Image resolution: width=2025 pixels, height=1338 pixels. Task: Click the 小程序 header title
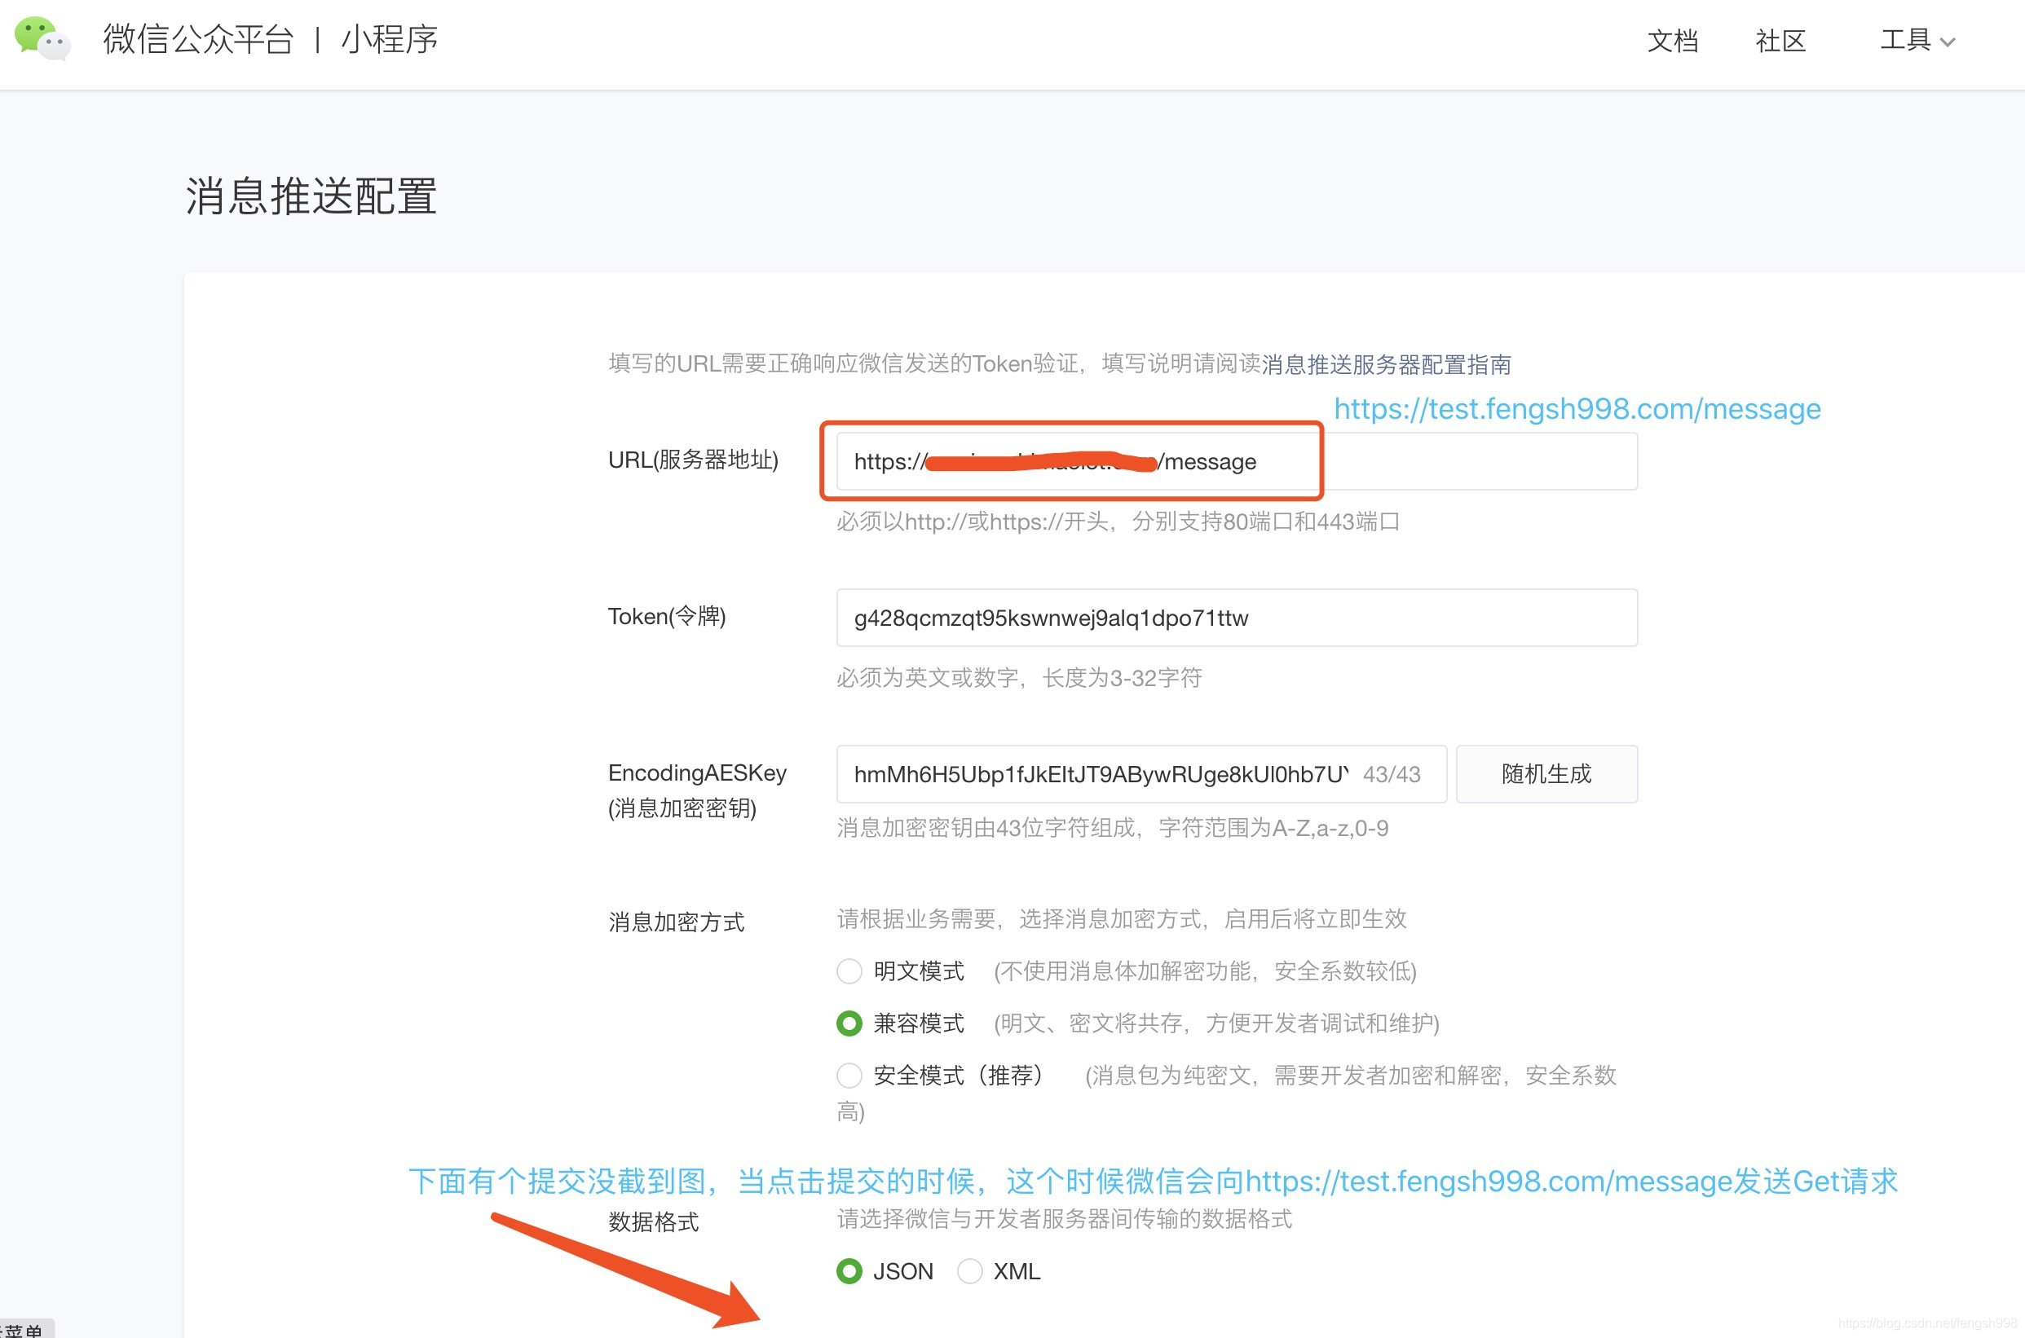tap(390, 39)
